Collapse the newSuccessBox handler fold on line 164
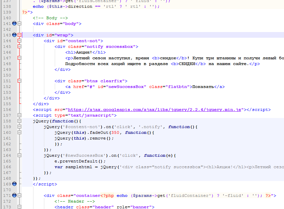Image resolution: width=284 pixels, height=209 pixels. 19,155
